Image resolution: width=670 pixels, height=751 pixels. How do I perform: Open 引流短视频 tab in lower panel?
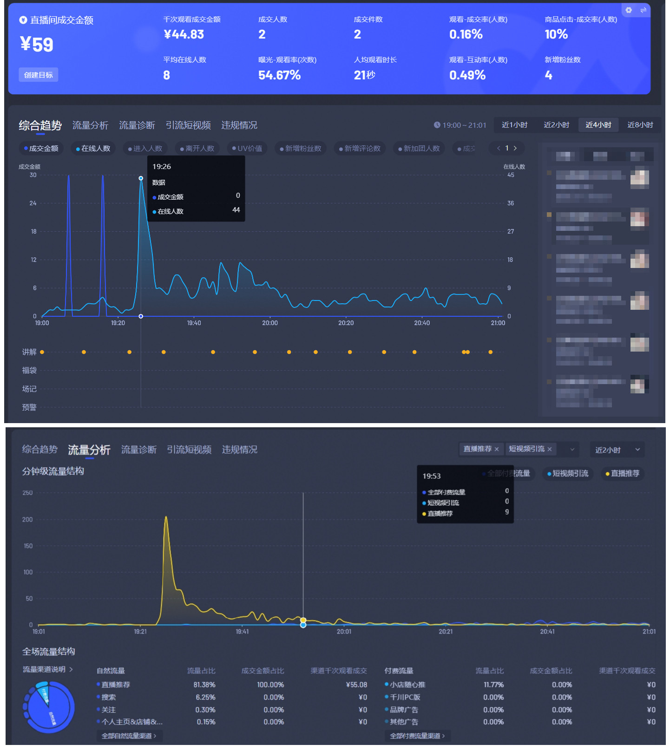(x=189, y=450)
